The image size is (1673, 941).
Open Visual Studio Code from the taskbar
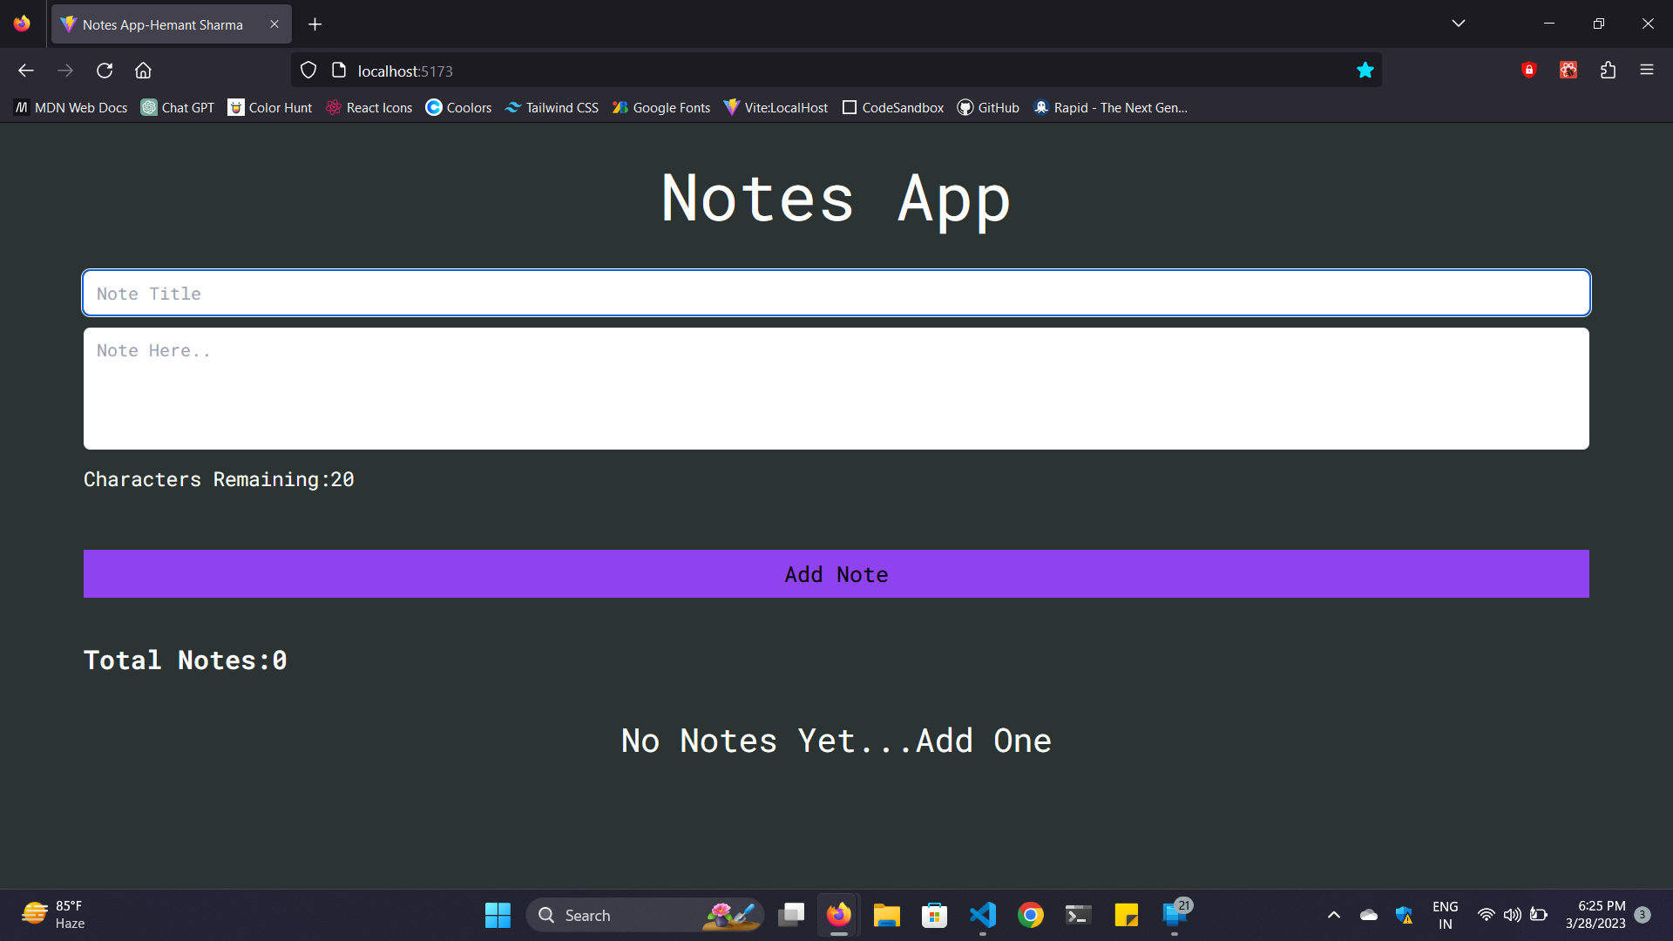coord(983,915)
